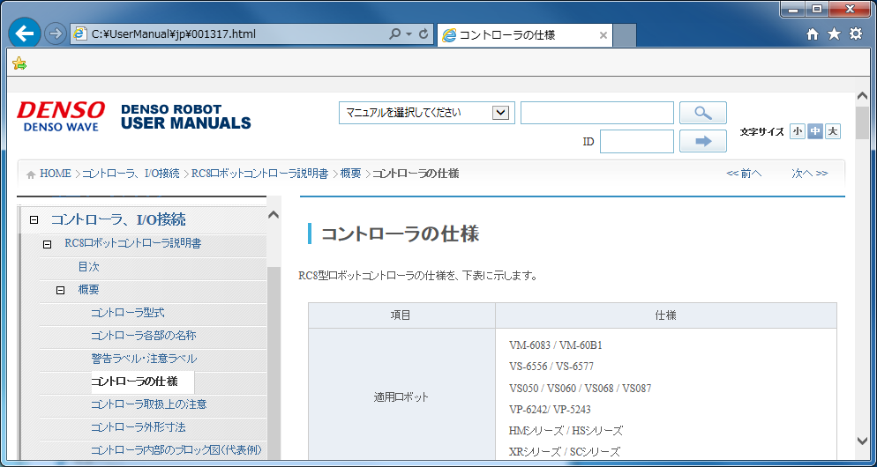Screen dimensions: 877x467
Task: Collapse the 概要 tree node
Action: point(61,290)
